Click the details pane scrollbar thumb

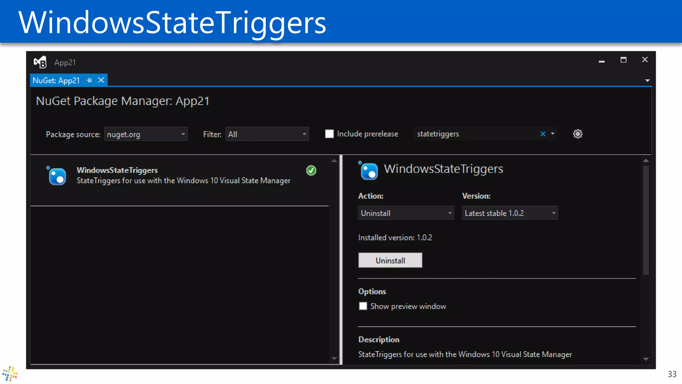(x=646, y=220)
